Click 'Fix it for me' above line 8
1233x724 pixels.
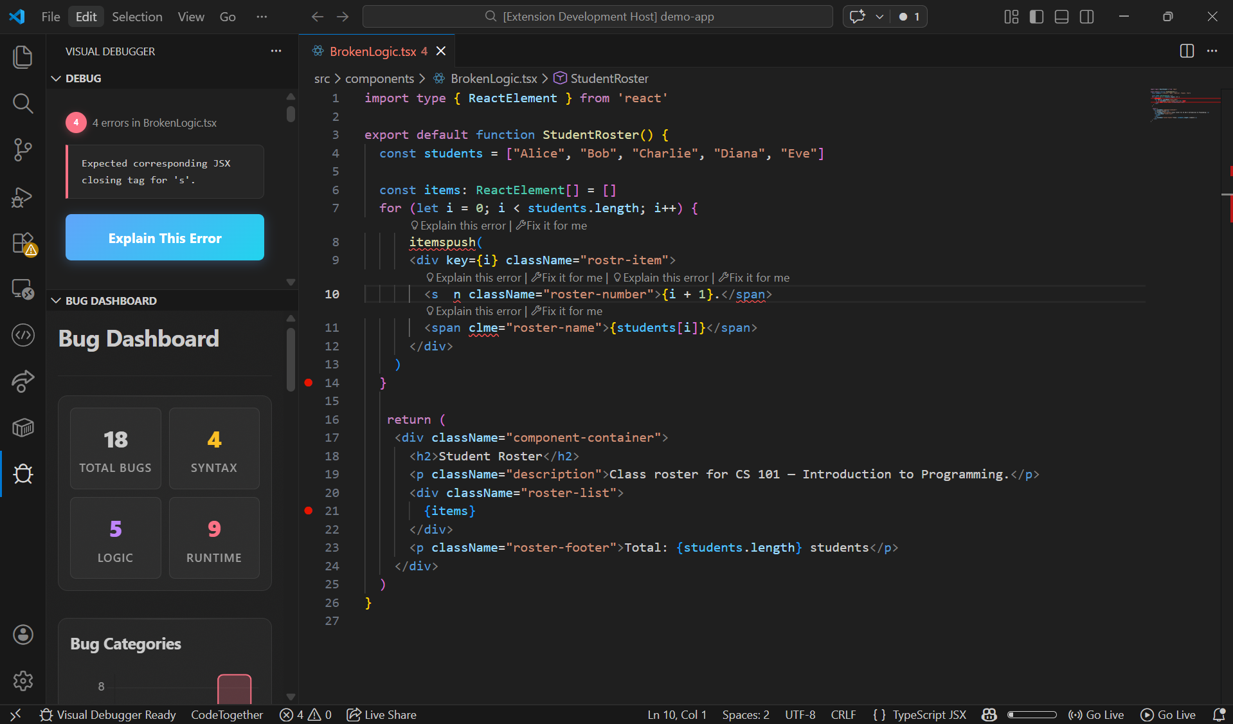point(552,226)
